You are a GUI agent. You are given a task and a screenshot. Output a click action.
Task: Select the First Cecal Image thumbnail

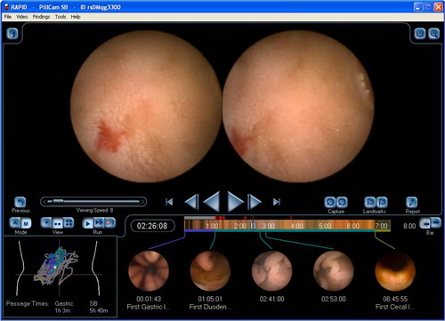(395, 271)
